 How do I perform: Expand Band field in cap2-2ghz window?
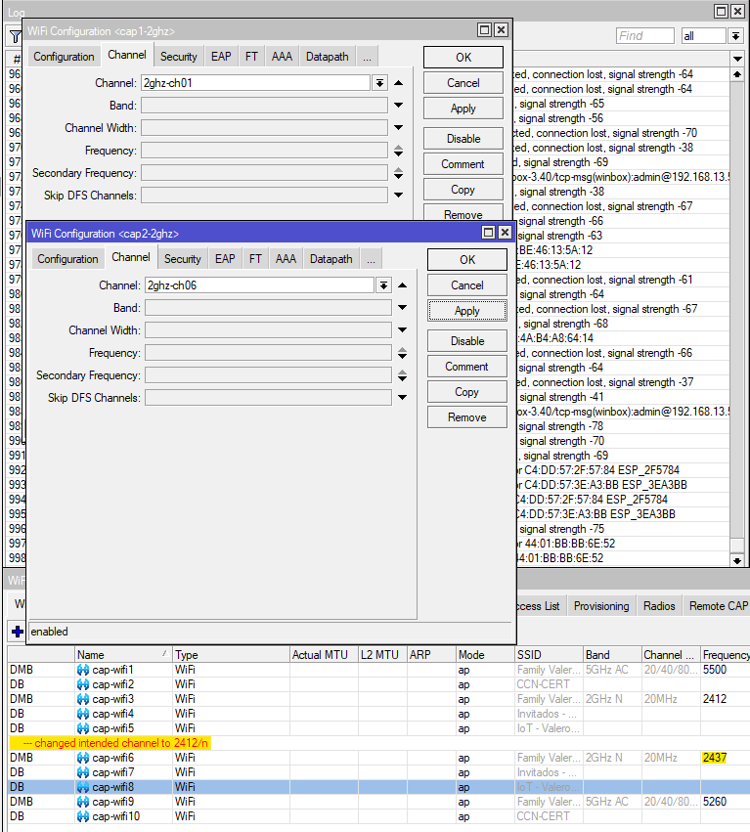tap(402, 308)
